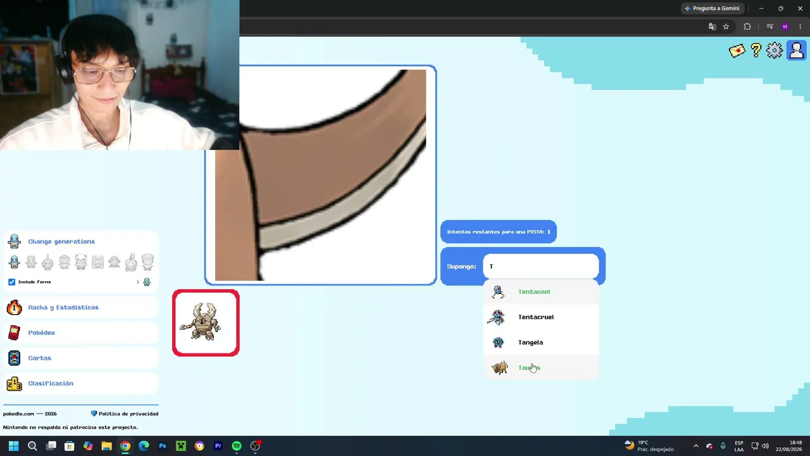This screenshot has width=810, height=456.
Task: Show hidden system tray icons
Action: 695,446
